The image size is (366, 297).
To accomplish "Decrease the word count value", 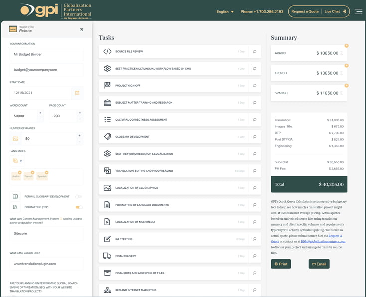I will [40, 119].
